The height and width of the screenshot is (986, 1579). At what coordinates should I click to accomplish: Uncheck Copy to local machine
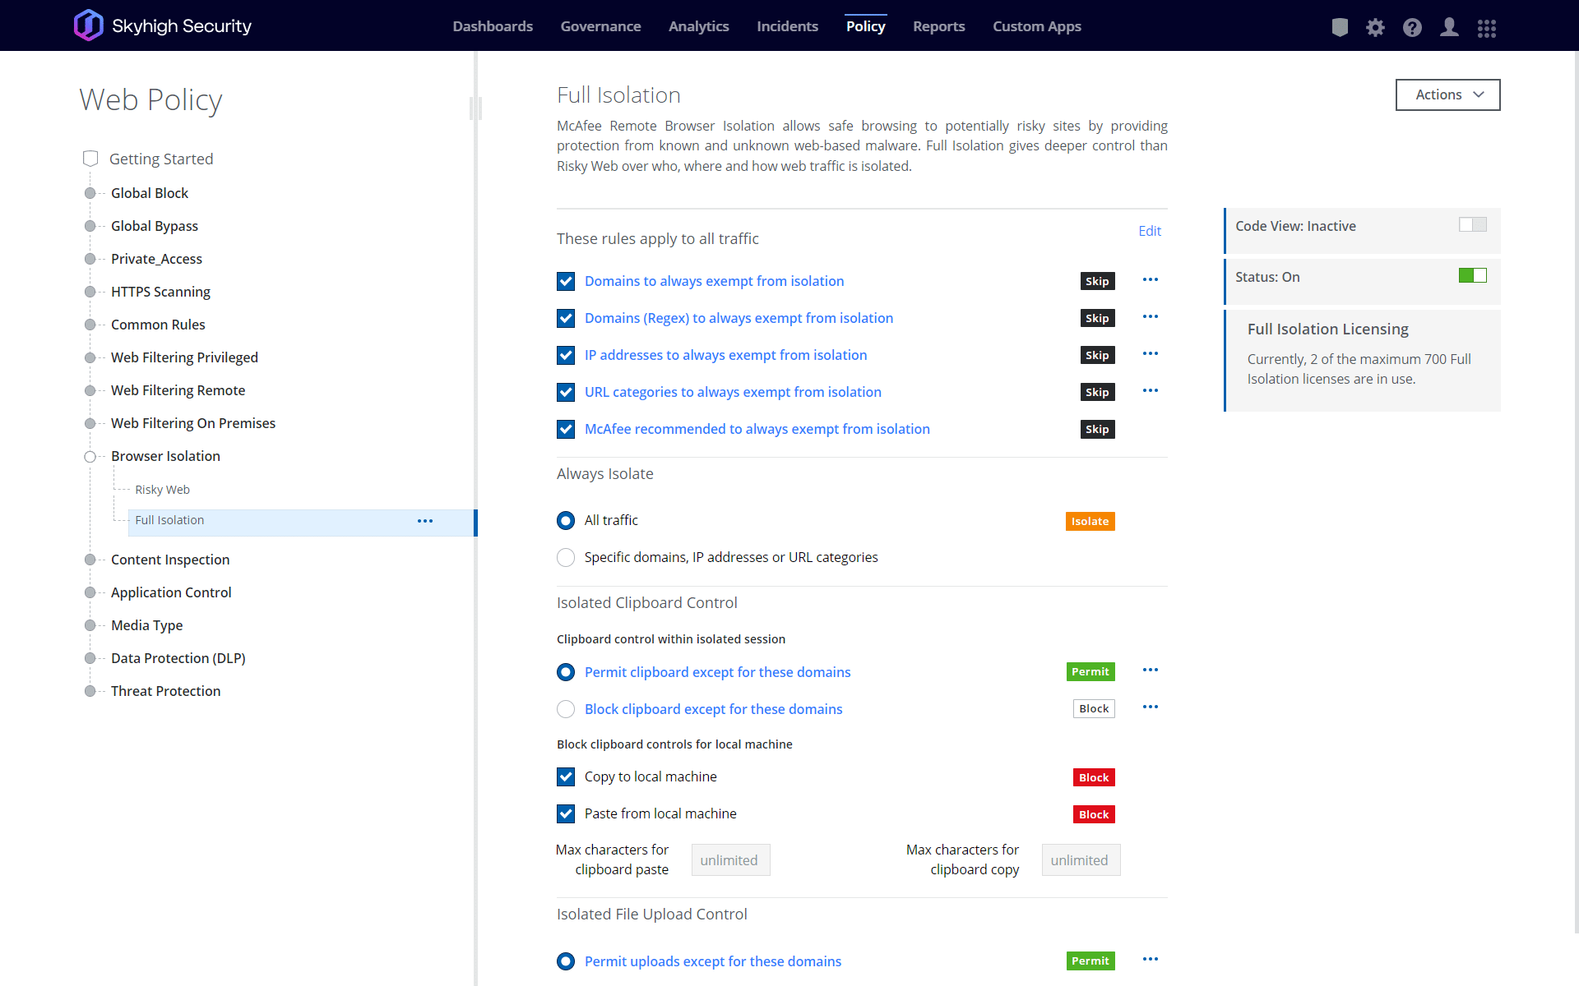pos(566,776)
